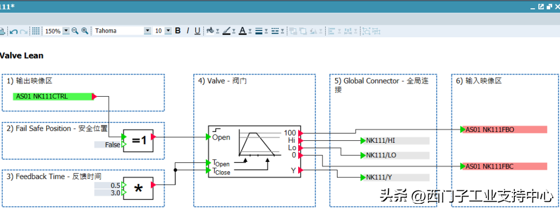Open the Tahoma font dropdown
Screen dimensions: 560x209
click(148, 31)
